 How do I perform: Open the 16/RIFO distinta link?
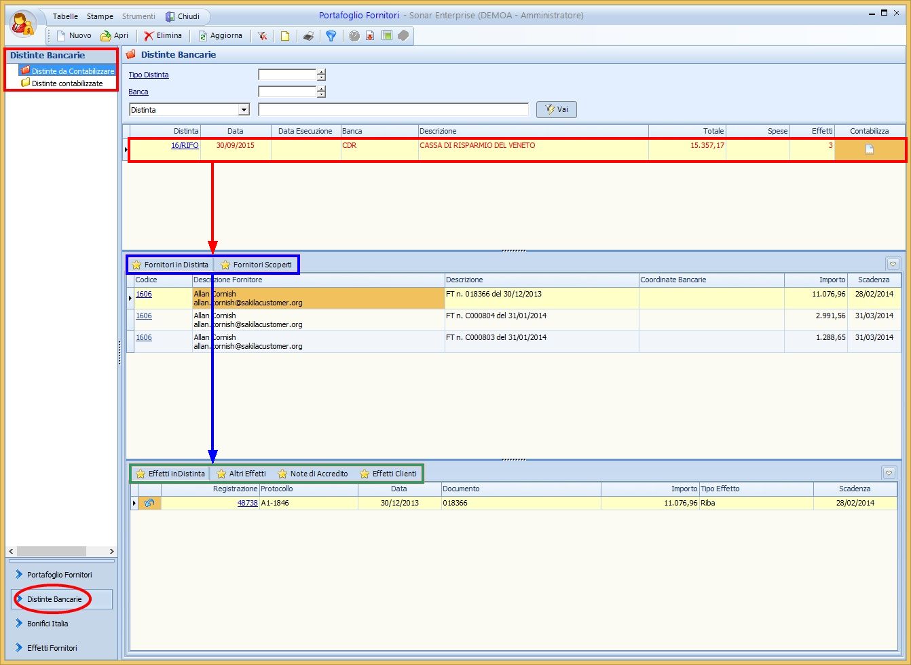click(185, 145)
